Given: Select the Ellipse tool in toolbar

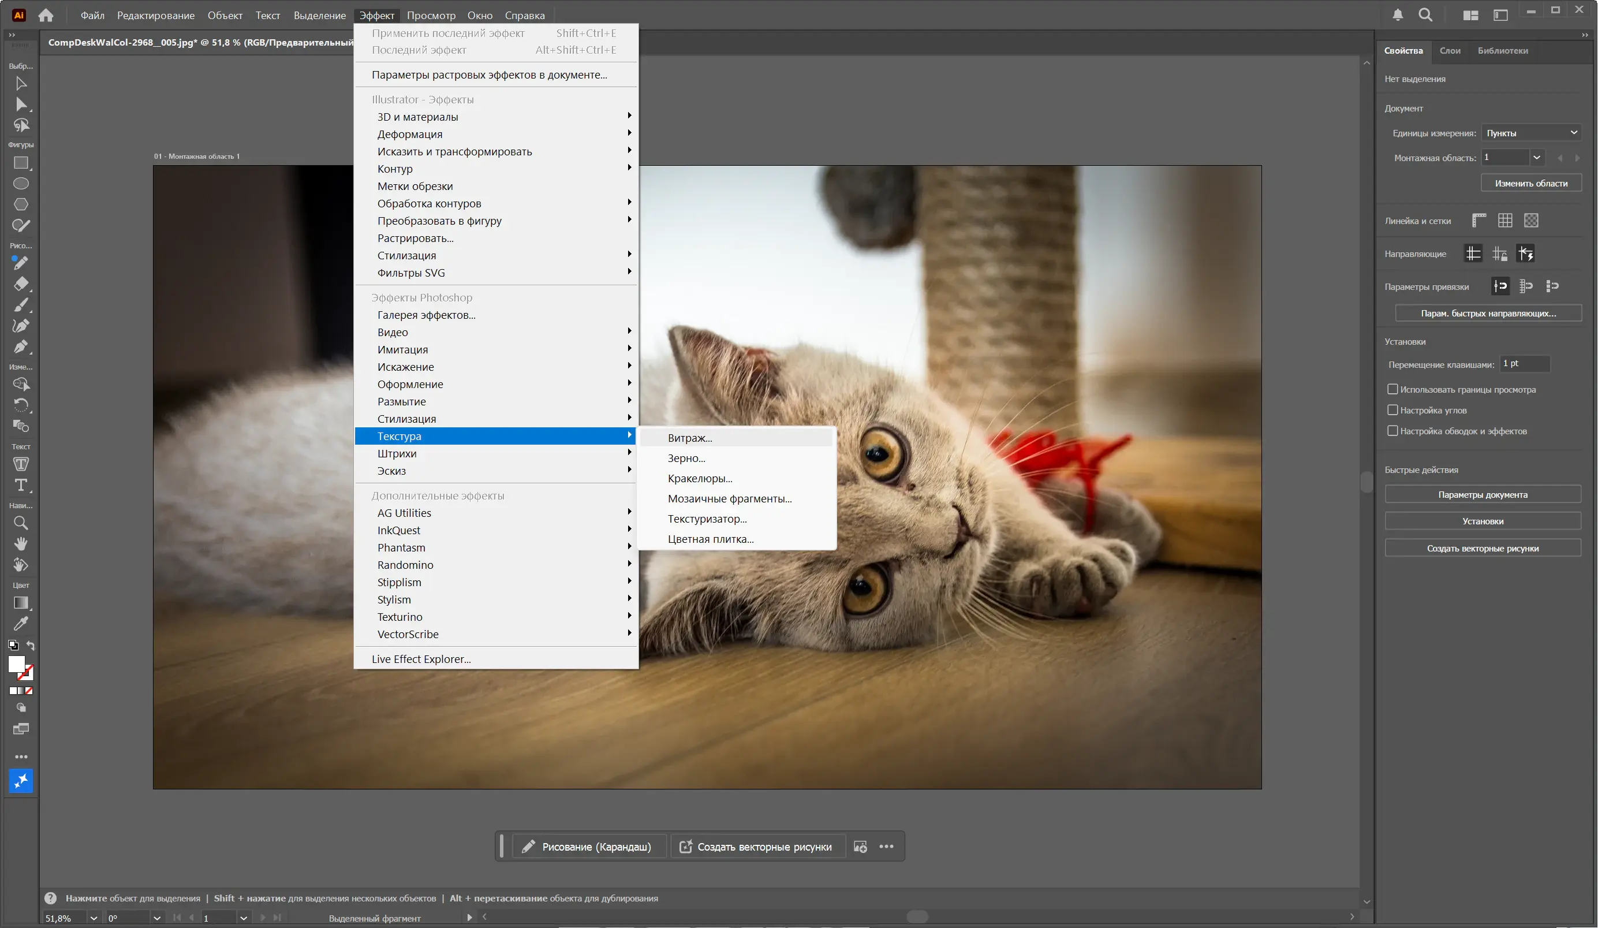Looking at the screenshot, I should (x=21, y=184).
